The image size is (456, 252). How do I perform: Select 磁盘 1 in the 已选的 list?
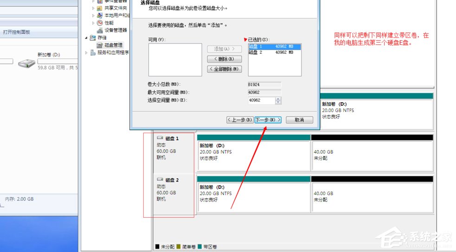point(275,46)
